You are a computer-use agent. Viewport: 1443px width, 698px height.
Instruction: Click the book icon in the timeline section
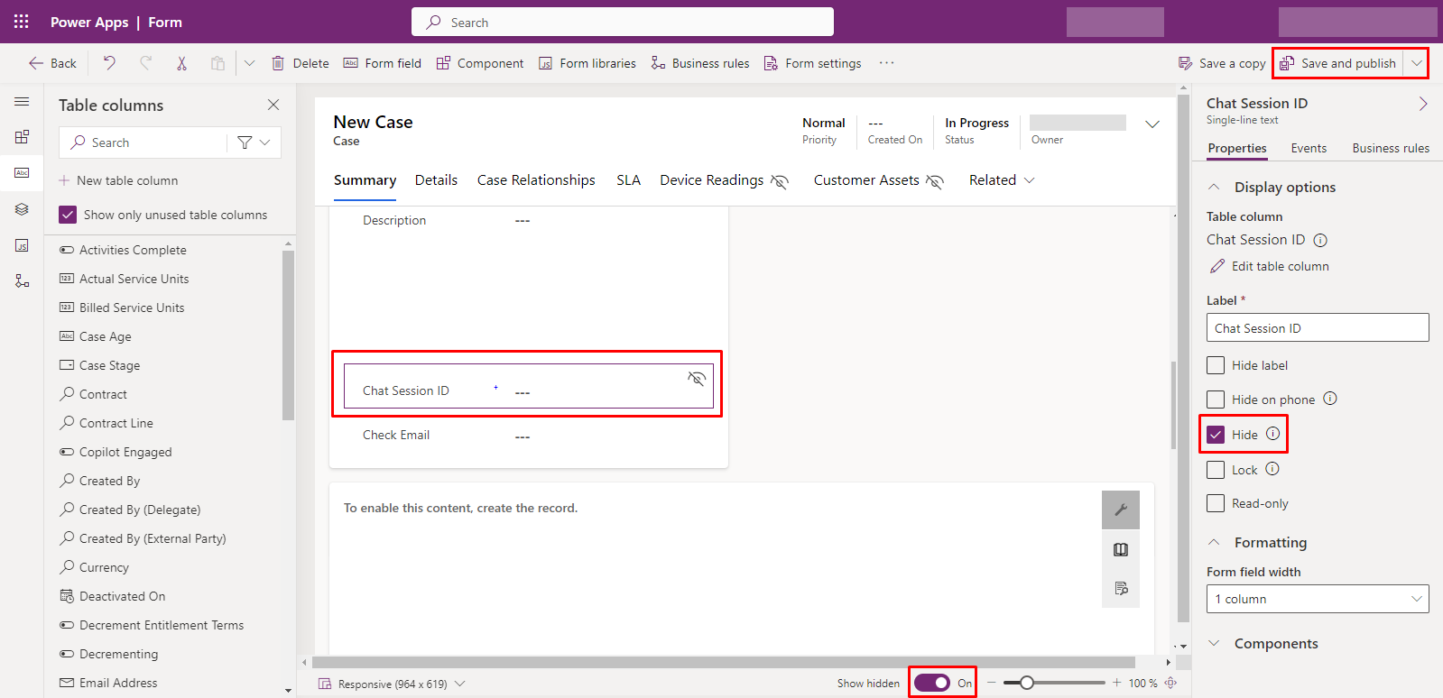click(1121, 549)
